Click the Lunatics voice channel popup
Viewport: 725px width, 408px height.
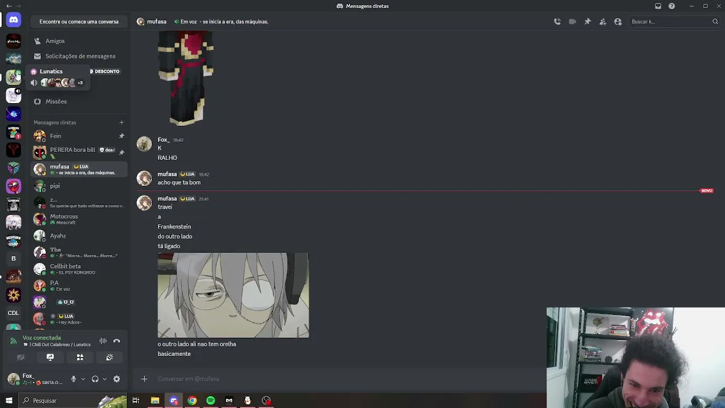tap(57, 78)
